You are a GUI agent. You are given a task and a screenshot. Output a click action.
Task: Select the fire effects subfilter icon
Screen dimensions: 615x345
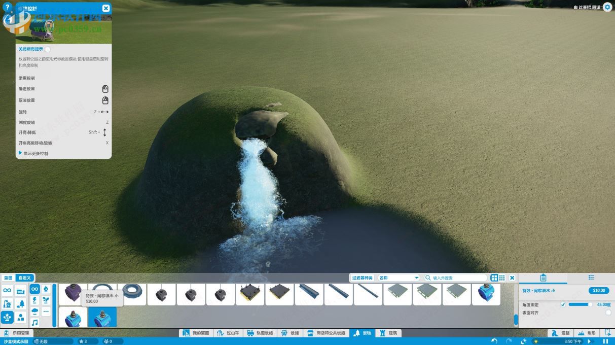click(46, 289)
